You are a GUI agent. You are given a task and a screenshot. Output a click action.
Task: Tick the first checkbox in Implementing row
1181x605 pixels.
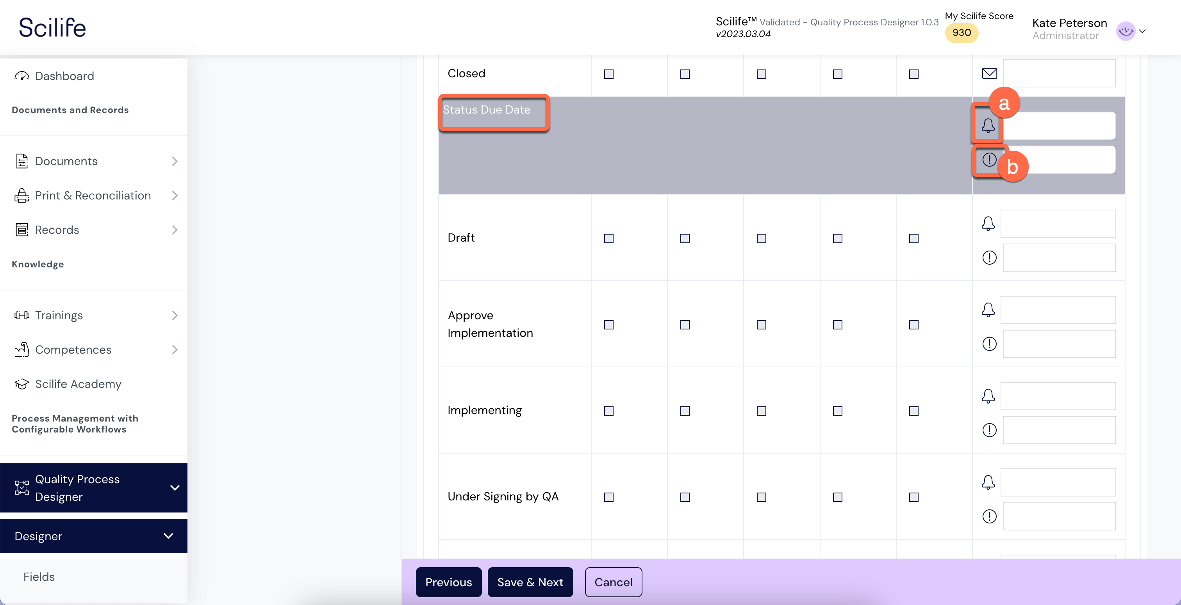pos(608,411)
